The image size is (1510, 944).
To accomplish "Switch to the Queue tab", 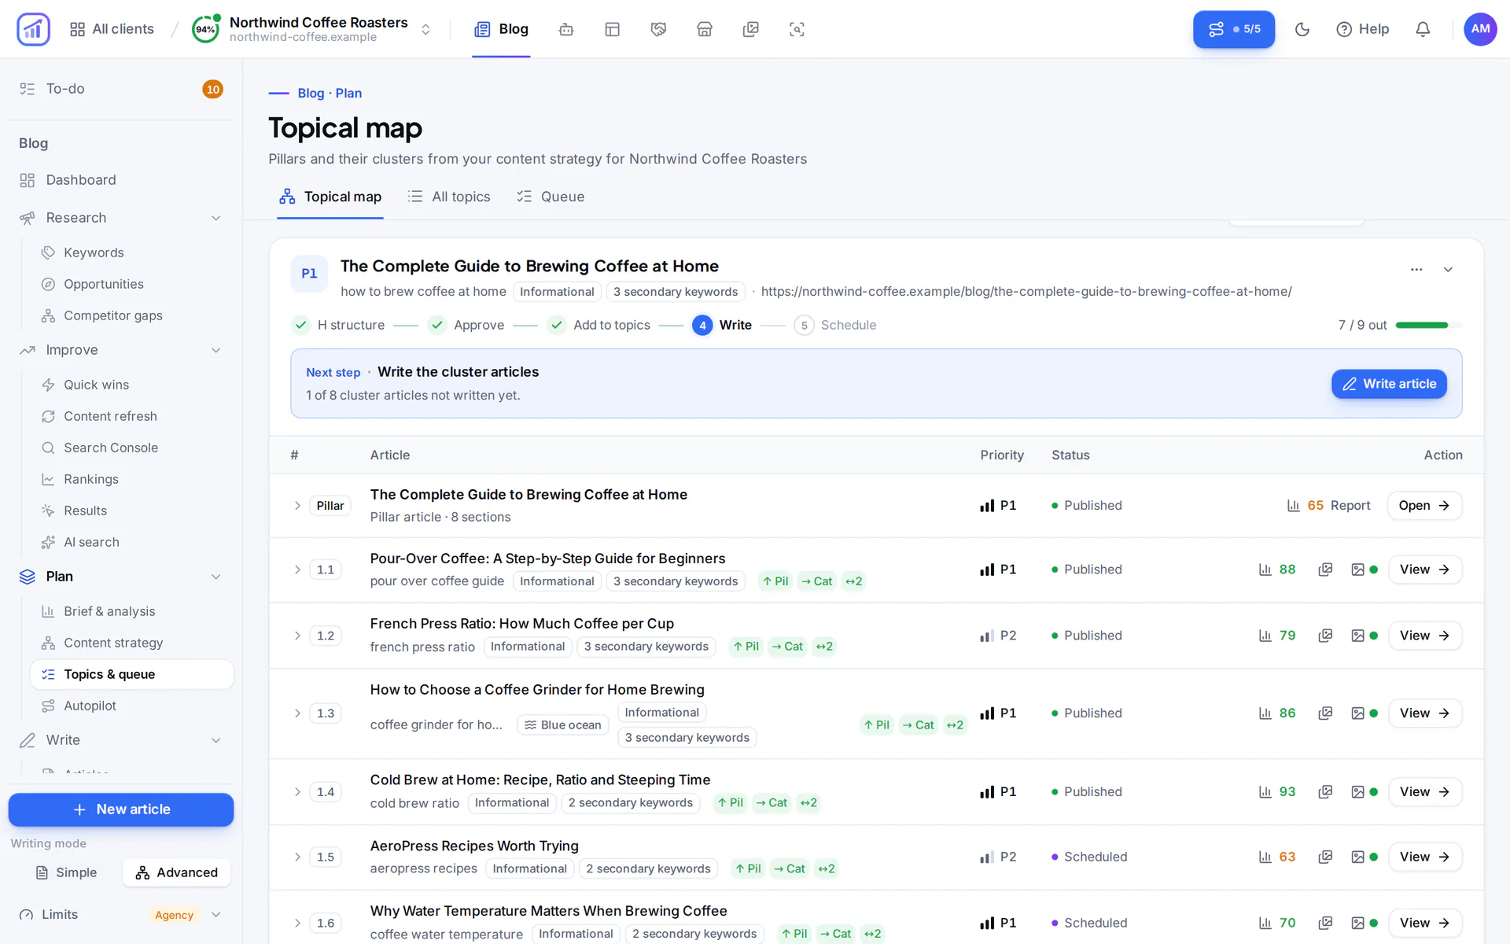I will click(551, 197).
